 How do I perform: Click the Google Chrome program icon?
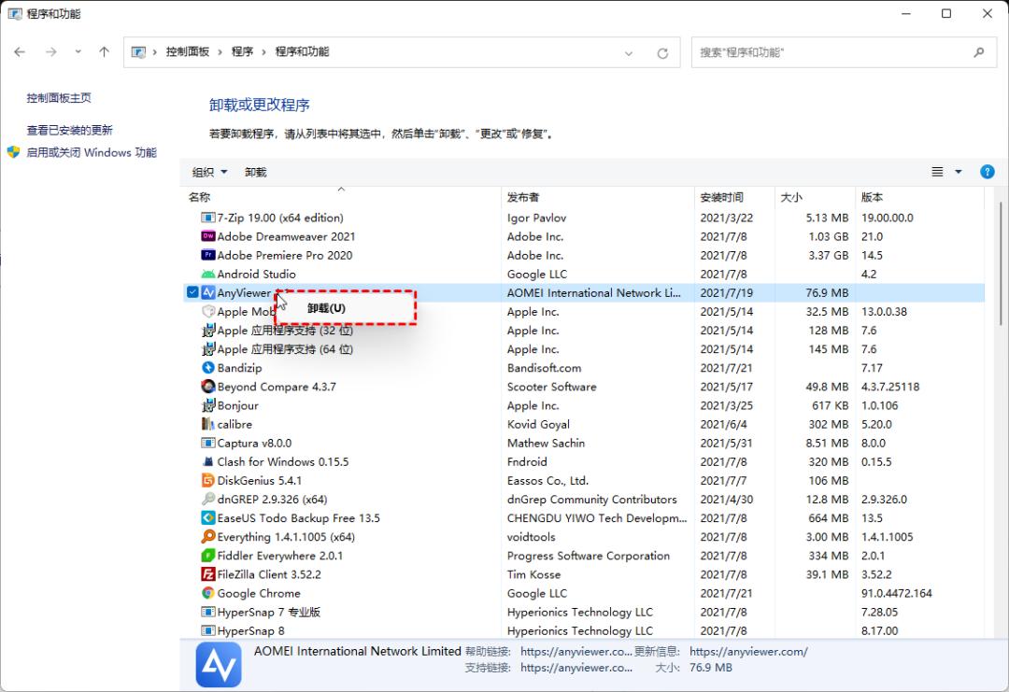coord(207,593)
